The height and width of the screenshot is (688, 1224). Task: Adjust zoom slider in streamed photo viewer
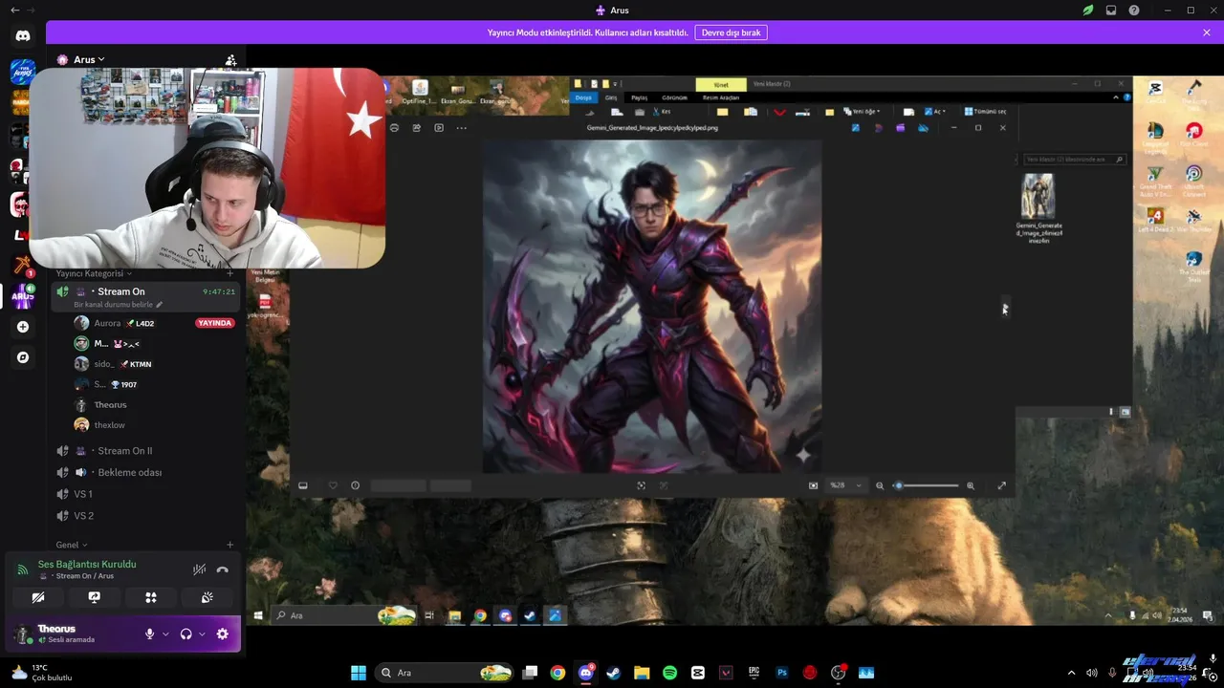point(926,485)
